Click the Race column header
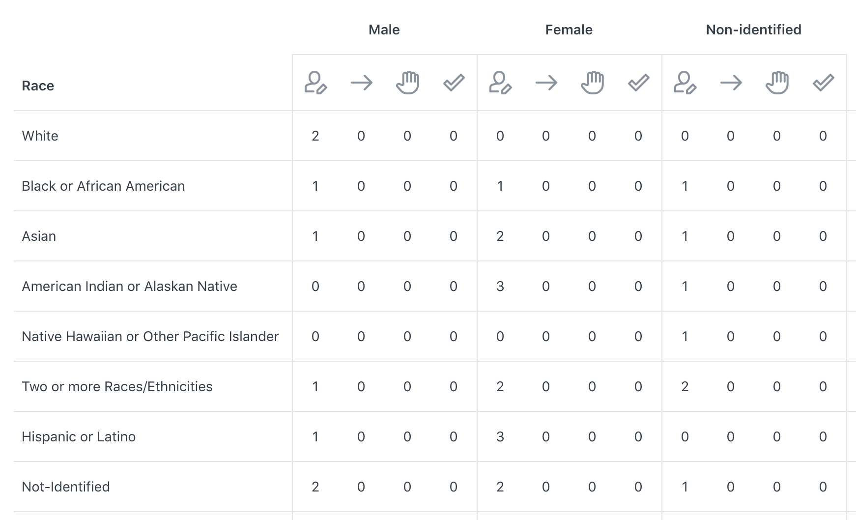The width and height of the screenshot is (856, 520). tap(38, 86)
